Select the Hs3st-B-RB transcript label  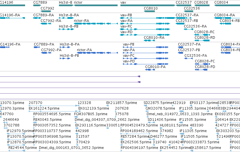[69, 26]
